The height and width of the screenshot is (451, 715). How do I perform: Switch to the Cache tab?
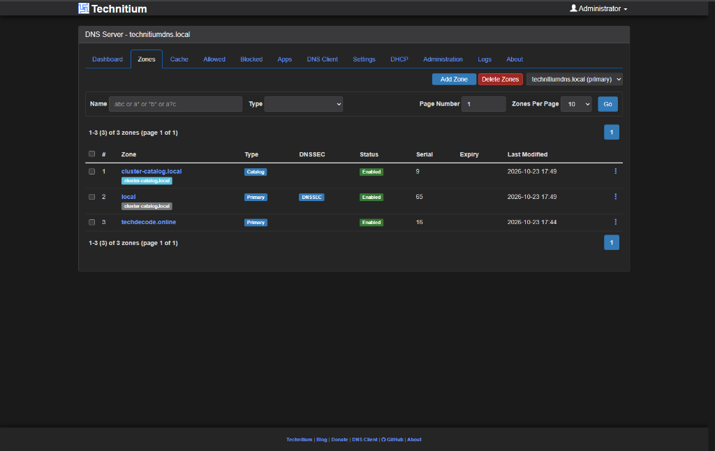(x=179, y=59)
